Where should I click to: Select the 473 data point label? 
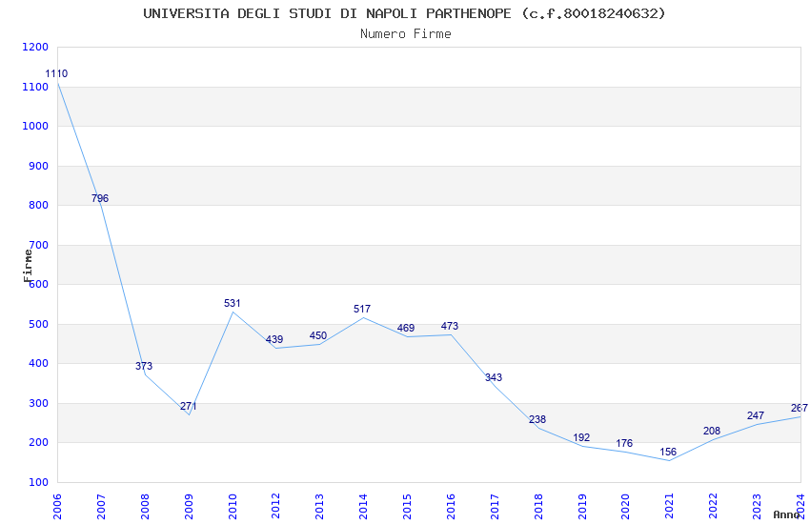[450, 326]
